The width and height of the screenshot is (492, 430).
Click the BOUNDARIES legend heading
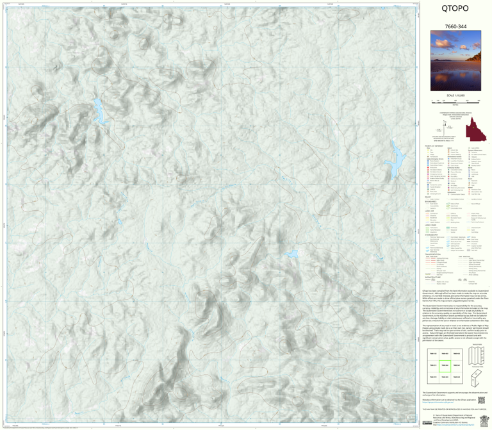coord(430,201)
